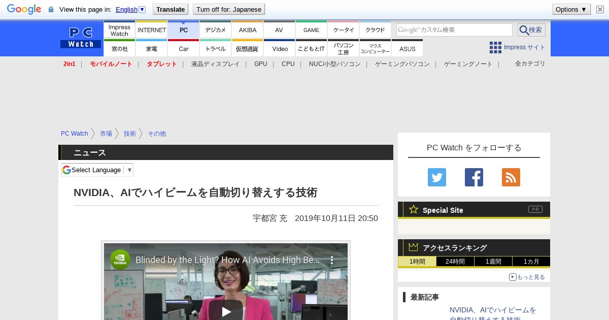Open the CPU category link
This screenshot has height=320, width=609.
(x=288, y=64)
